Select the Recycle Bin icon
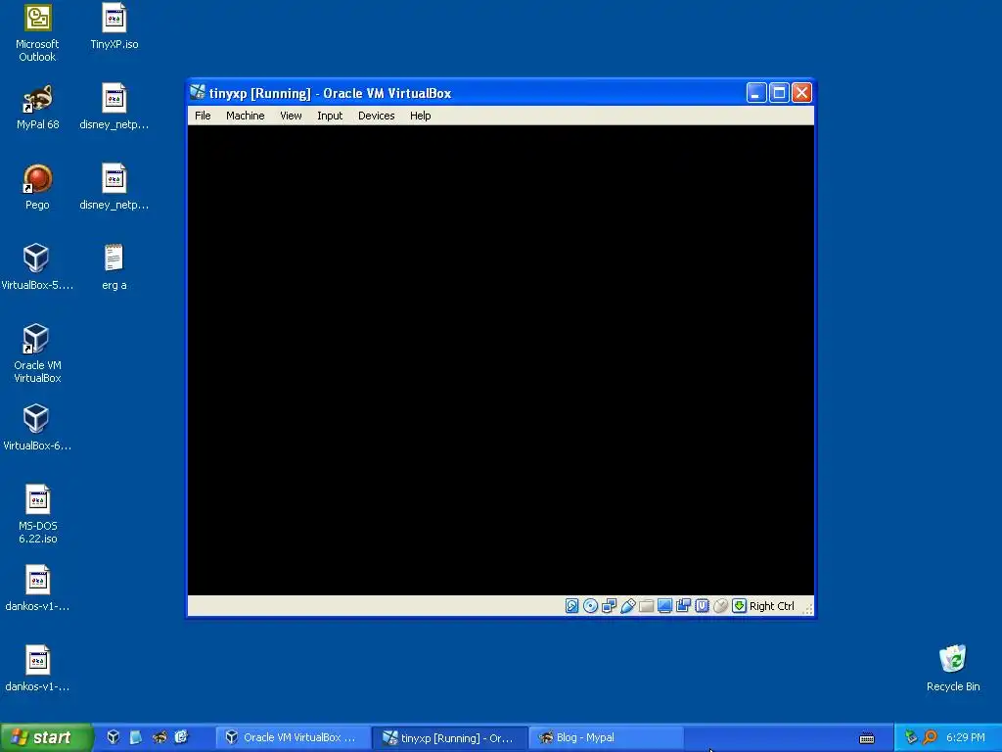The image size is (1002, 752). tap(953, 669)
